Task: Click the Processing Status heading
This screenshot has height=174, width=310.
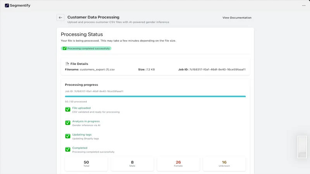Action: 82,34
